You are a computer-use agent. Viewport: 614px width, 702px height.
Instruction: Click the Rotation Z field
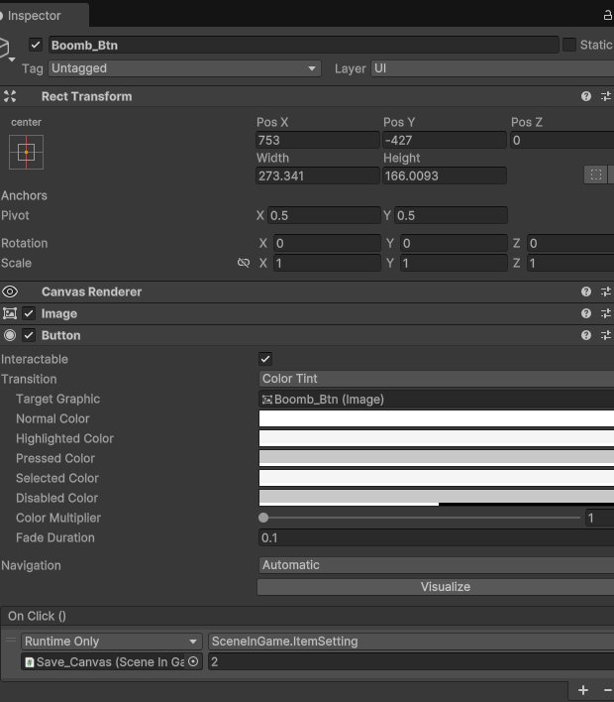point(570,243)
